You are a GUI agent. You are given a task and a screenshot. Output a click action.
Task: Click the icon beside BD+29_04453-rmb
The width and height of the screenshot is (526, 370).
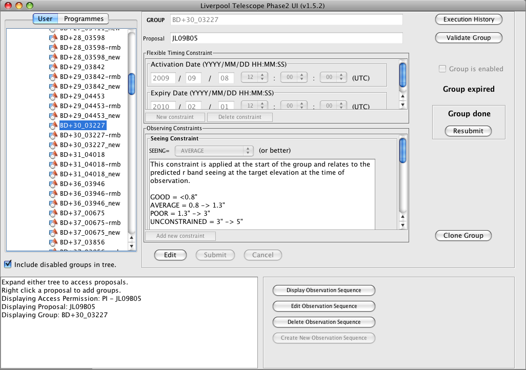53,106
